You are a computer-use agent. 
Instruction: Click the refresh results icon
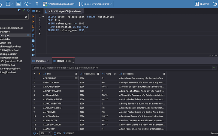[35, 133]
